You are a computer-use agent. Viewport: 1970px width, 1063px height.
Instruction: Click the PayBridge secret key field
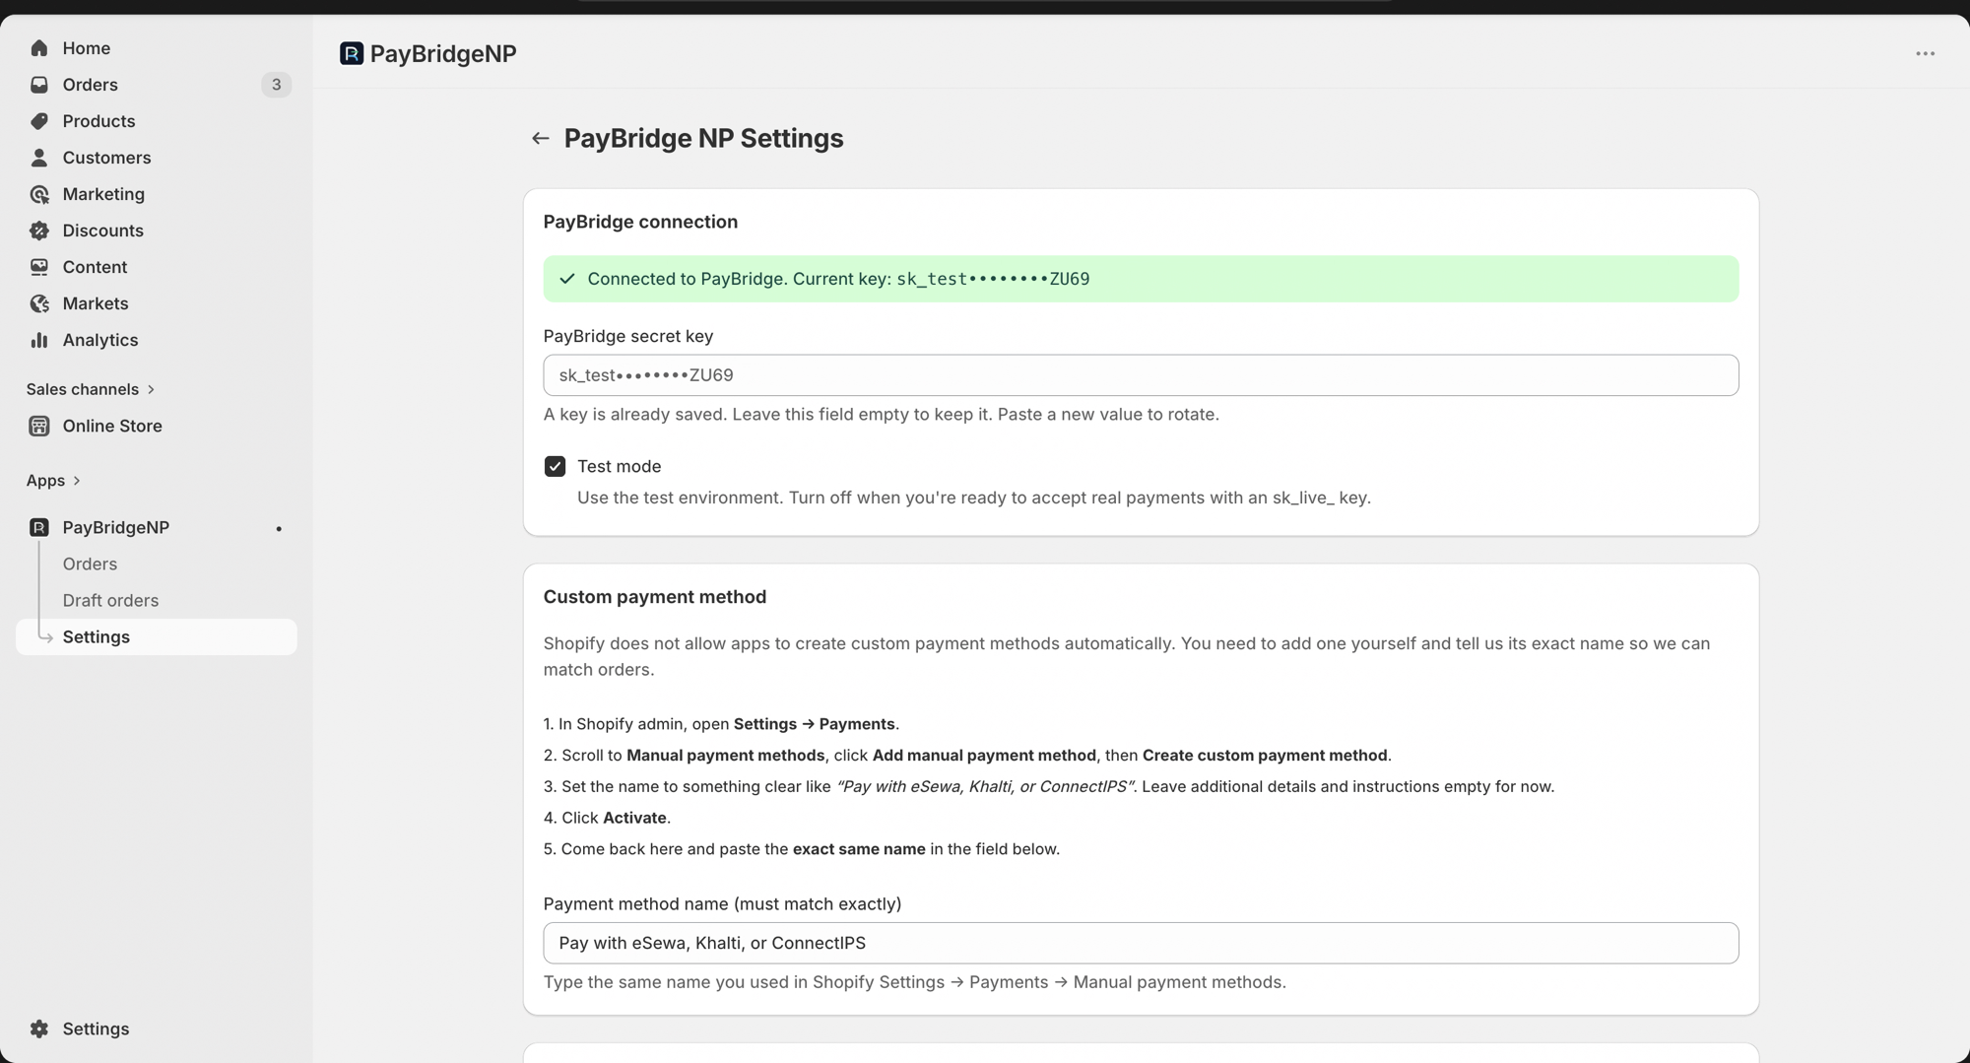click(x=1140, y=375)
